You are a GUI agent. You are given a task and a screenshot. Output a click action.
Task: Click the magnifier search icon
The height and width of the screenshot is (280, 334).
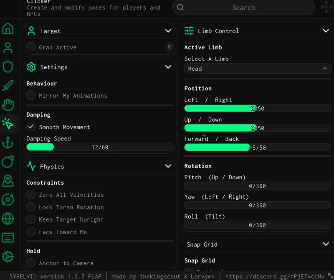(180, 8)
